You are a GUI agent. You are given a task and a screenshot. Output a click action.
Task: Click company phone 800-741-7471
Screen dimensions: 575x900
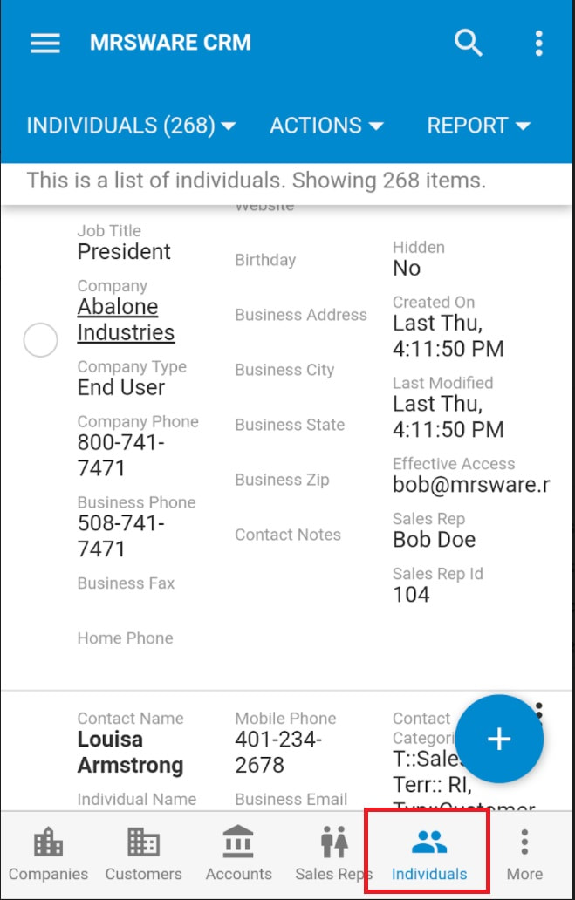click(121, 456)
